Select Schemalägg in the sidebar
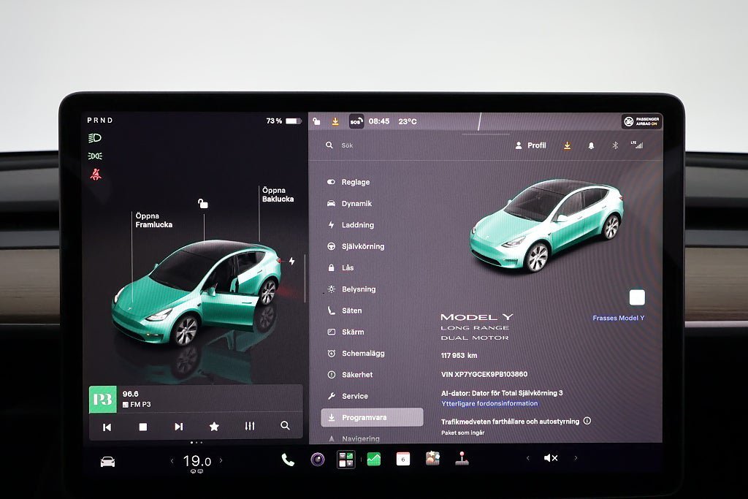748x499 pixels. pos(356,354)
